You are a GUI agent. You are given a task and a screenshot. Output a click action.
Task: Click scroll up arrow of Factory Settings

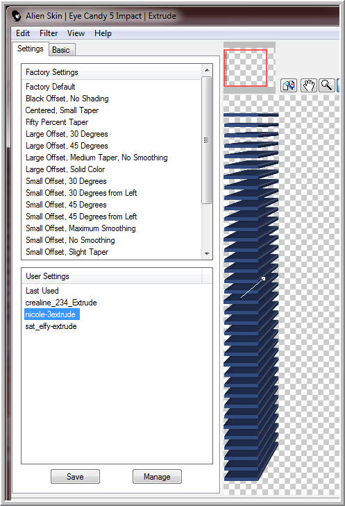coord(207,70)
